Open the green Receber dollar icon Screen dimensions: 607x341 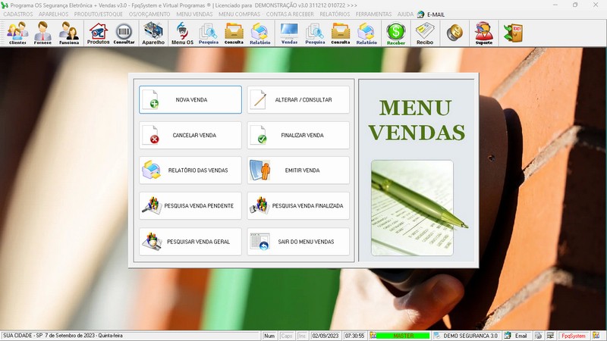(395, 33)
